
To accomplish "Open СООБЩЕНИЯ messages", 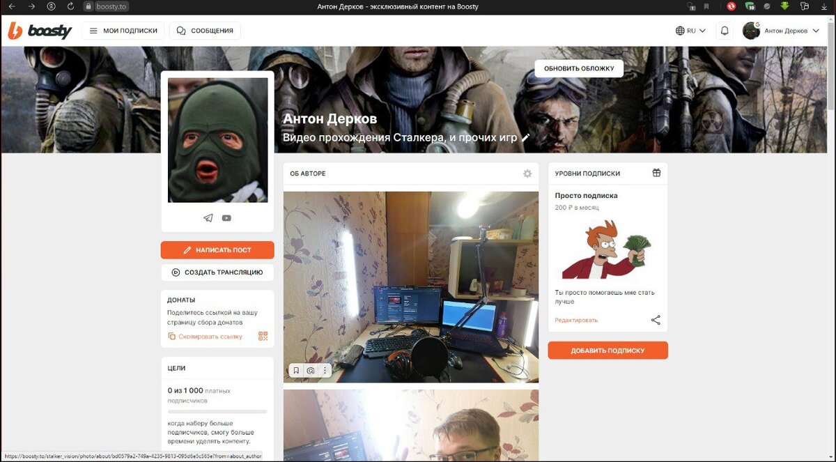I will (x=205, y=31).
